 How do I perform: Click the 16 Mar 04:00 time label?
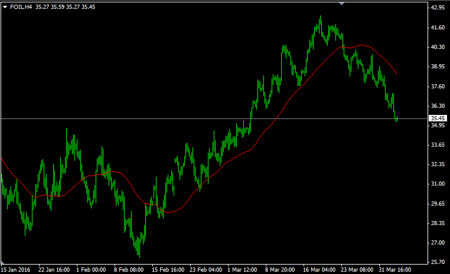click(x=319, y=270)
